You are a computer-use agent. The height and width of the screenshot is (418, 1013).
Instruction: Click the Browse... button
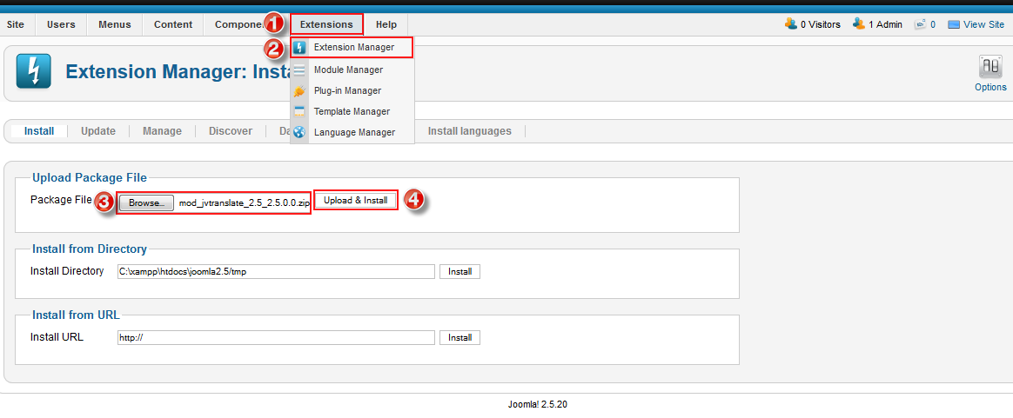147,202
